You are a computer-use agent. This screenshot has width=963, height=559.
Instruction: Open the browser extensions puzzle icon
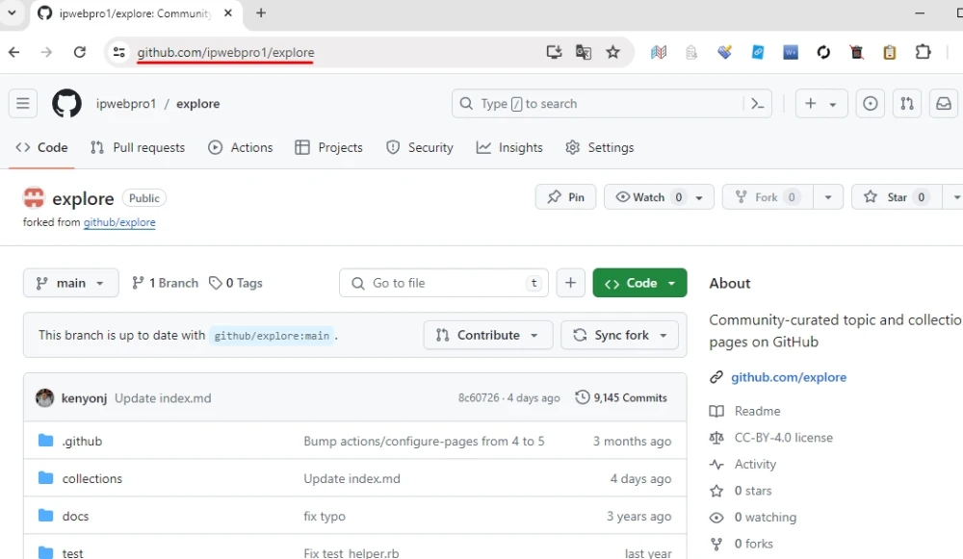(x=923, y=52)
